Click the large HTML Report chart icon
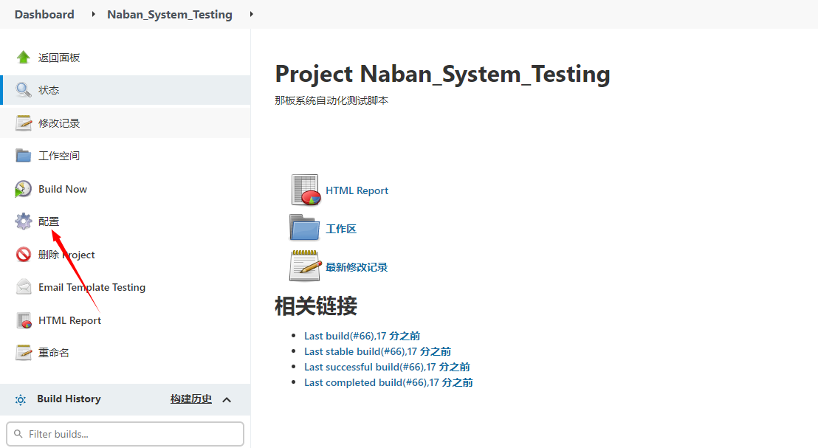The height and width of the screenshot is (448, 818). click(305, 190)
